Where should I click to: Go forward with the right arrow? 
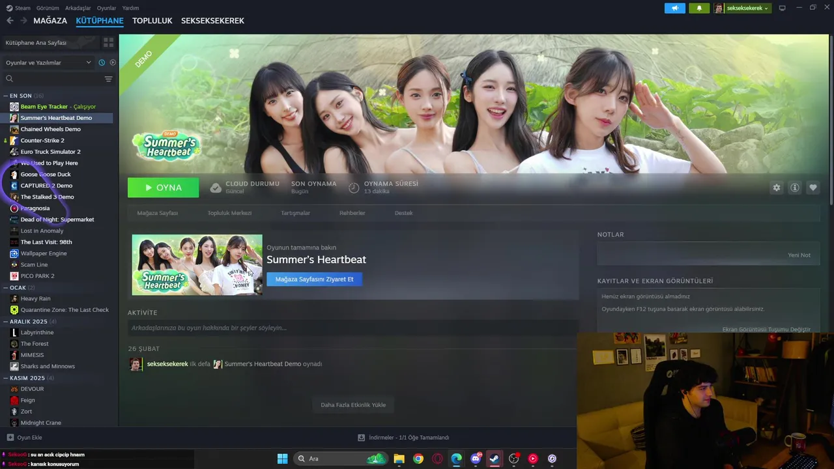pyautogui.click(x=23, y=21)
